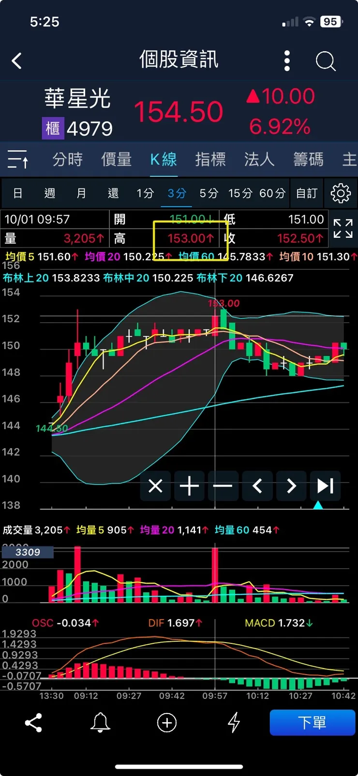Tap the cyan triangle time-axis marker
Image resolution: width=358 pixels, height=776 pixels.
(318, 505)
